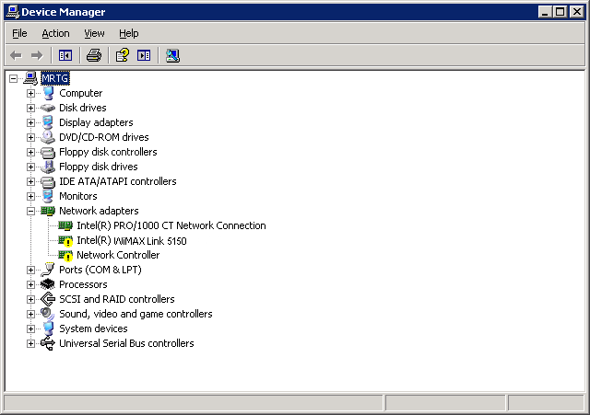The height and width of the screenshot is (415, 590).
Task: Expand the Processors node
Action: (30, 284)
